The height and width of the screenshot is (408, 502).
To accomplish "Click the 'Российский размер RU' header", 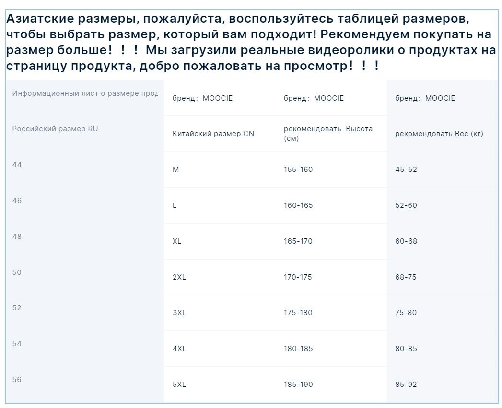I will point(55,129).
